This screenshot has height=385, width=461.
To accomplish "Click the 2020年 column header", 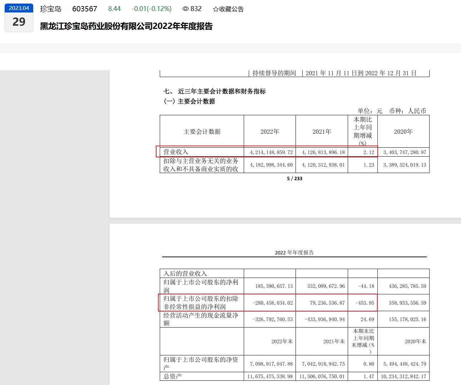I will click(403, 132).
